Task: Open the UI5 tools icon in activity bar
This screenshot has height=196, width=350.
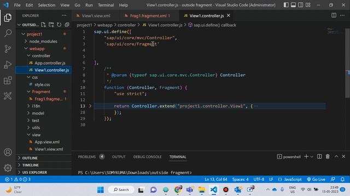Action: pyautogui.click(x=8, y=96)
